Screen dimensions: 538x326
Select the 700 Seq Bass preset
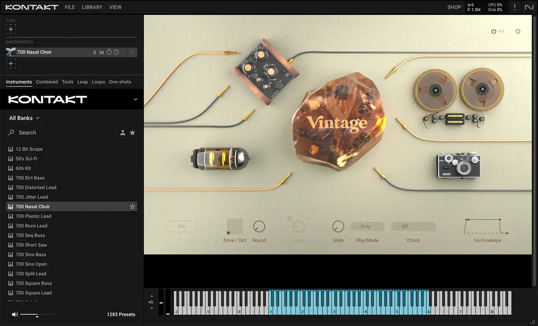pos(71,235)
